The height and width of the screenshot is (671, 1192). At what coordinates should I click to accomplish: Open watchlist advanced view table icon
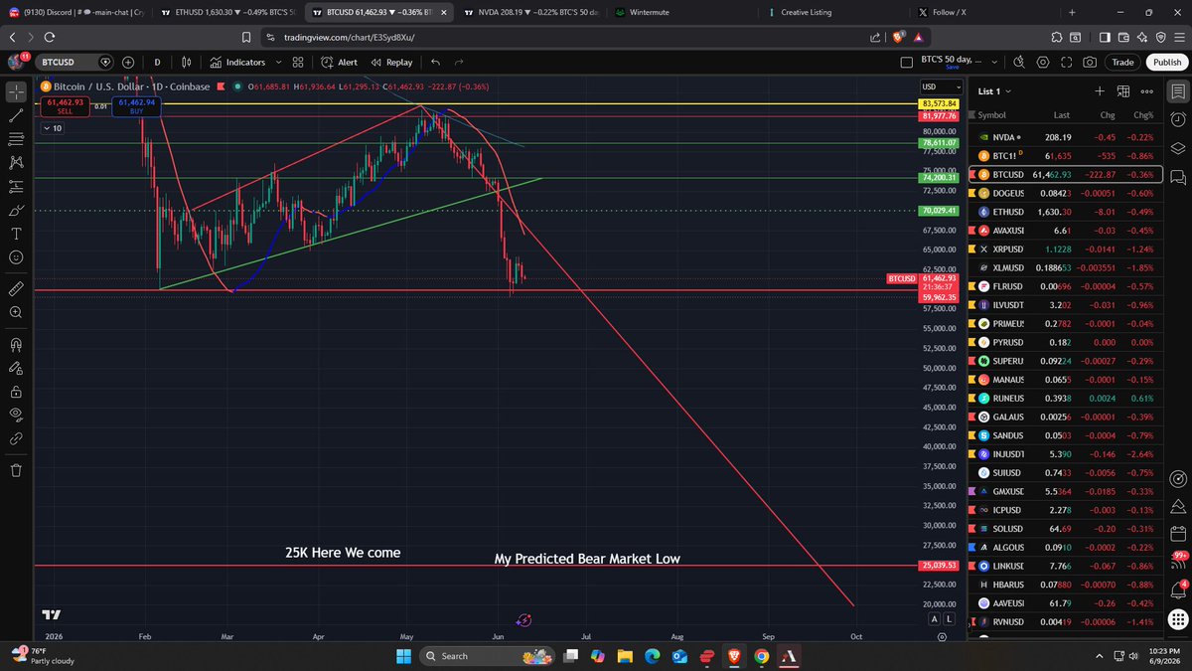point(1123,90)
